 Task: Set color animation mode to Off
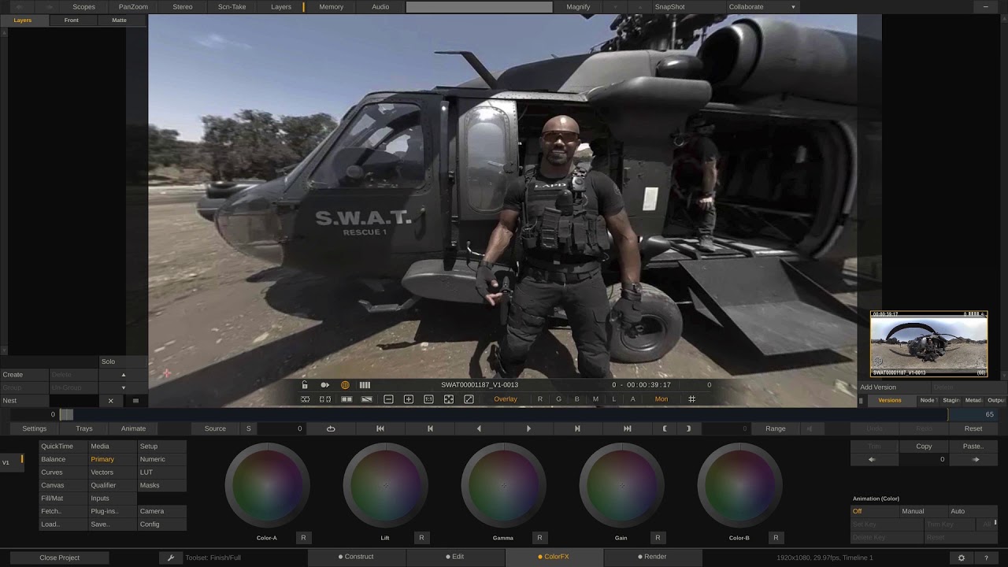[874, 511]
